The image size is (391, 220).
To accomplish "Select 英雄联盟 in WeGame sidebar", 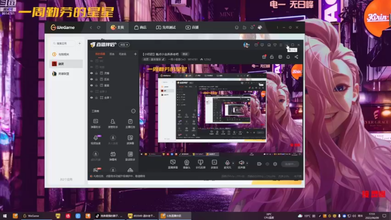I will (66, 74).
